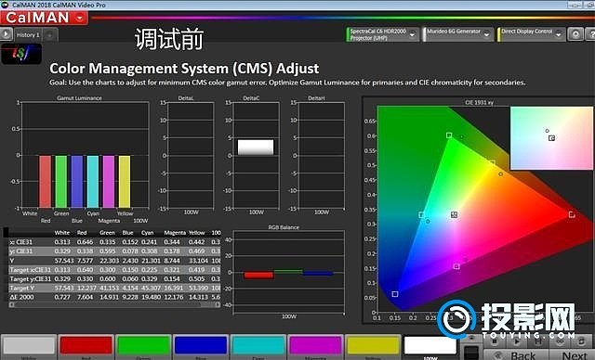The image size is (595, 360).
Task: Select the 100W white pattern swatch
Action: point(430,346)
